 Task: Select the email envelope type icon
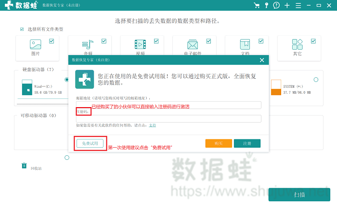193,44
